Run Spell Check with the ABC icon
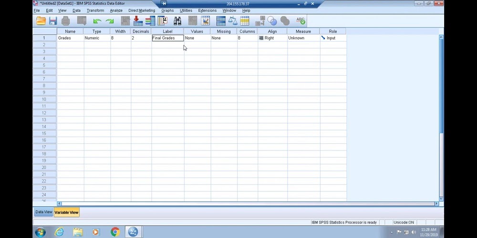The image size is (477, 238). tap(301, 21)
